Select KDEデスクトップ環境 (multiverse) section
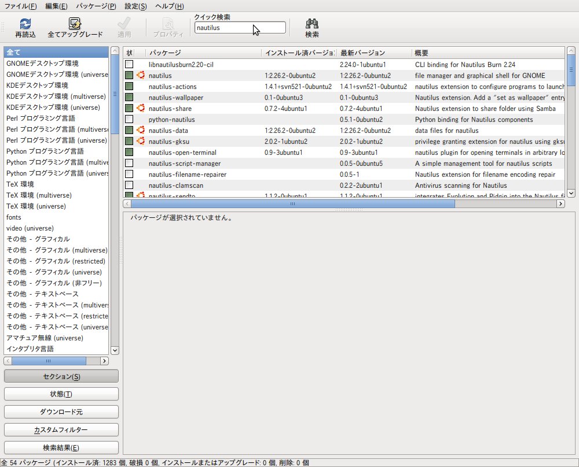The width and height of the screenshot is (579, 467). (56, 96)
